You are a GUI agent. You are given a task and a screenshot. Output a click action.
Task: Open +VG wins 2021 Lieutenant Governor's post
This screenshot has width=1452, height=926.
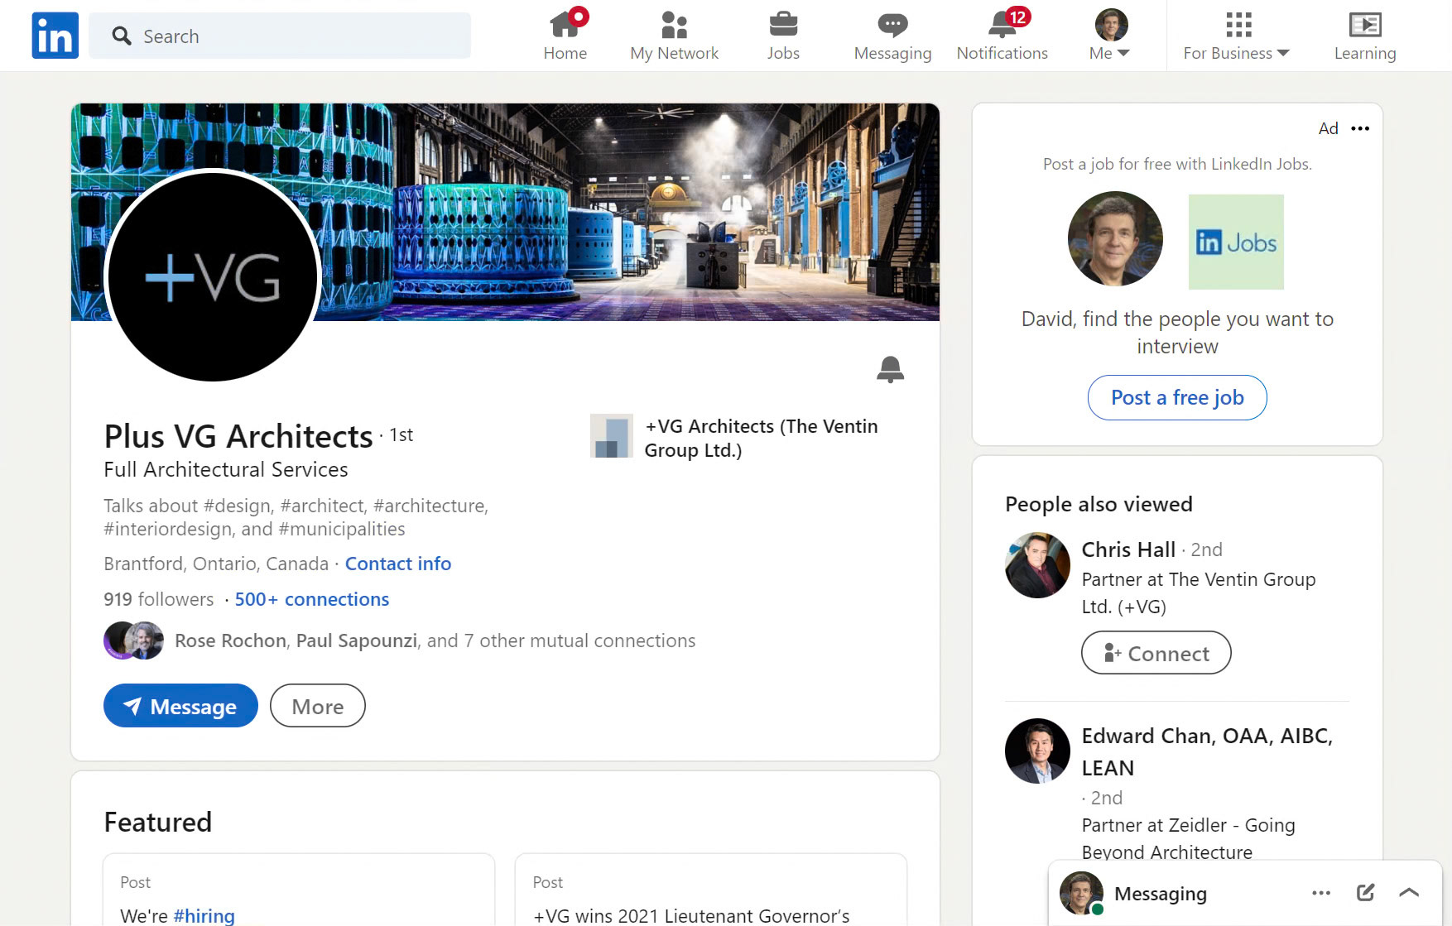pos(711,890)
